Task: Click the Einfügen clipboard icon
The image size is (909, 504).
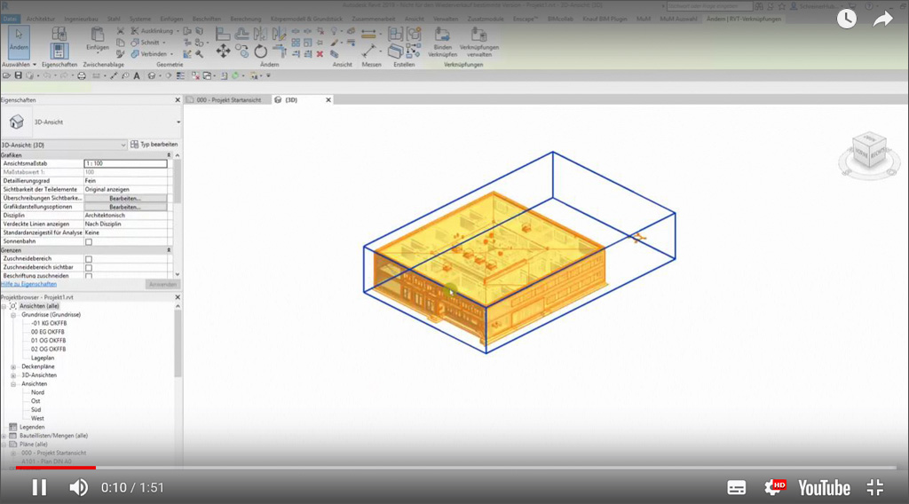Action: pos(98,37)
